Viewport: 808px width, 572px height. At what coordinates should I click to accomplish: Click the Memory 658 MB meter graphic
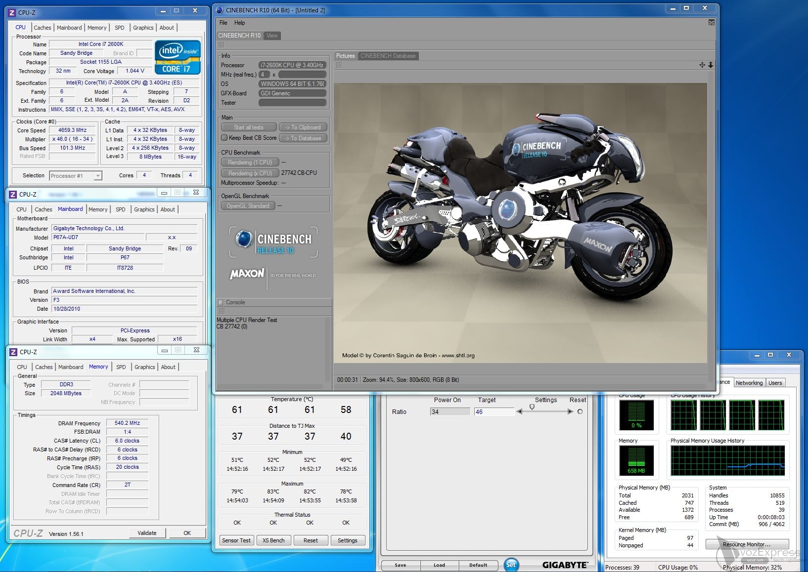click(636, 460)
